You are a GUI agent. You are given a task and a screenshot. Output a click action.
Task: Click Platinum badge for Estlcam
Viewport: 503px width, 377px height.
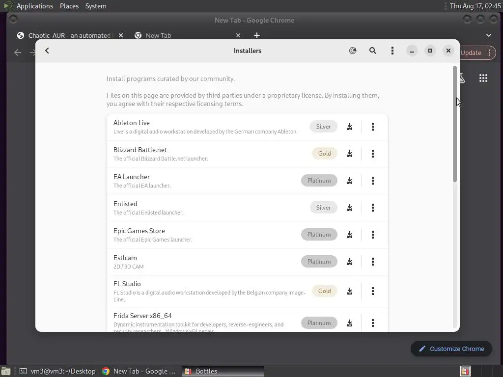click(319, 262)
